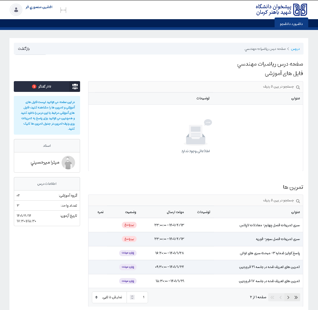Click the forum group icon
The height and width of the screenshot is (310, 318).
pyautogui.click(x=75, y=87)
